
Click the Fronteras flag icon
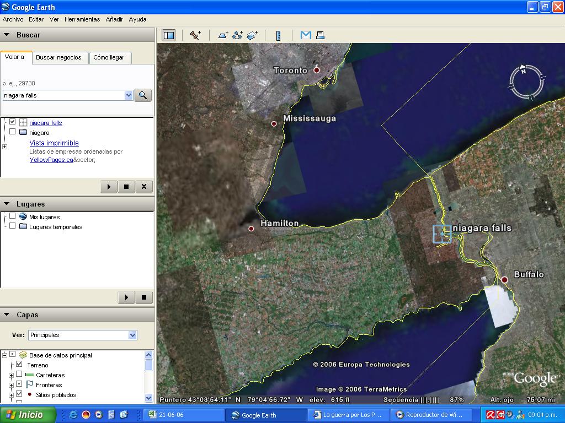tap(30, 384)
